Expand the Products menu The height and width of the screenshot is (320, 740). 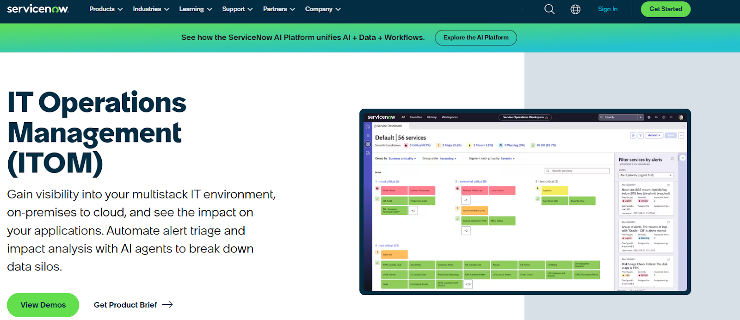click(106, 9)
